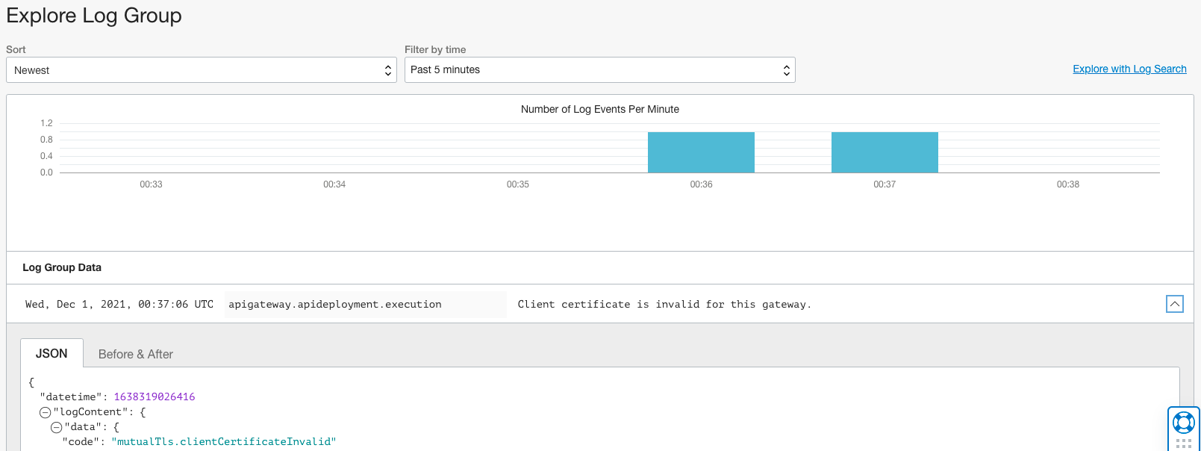Open the Explore with Log Search link
Screen dimensions: 1201x451
point(1129,69)
